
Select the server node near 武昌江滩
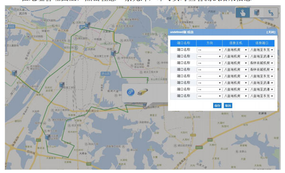click(87, 26)
